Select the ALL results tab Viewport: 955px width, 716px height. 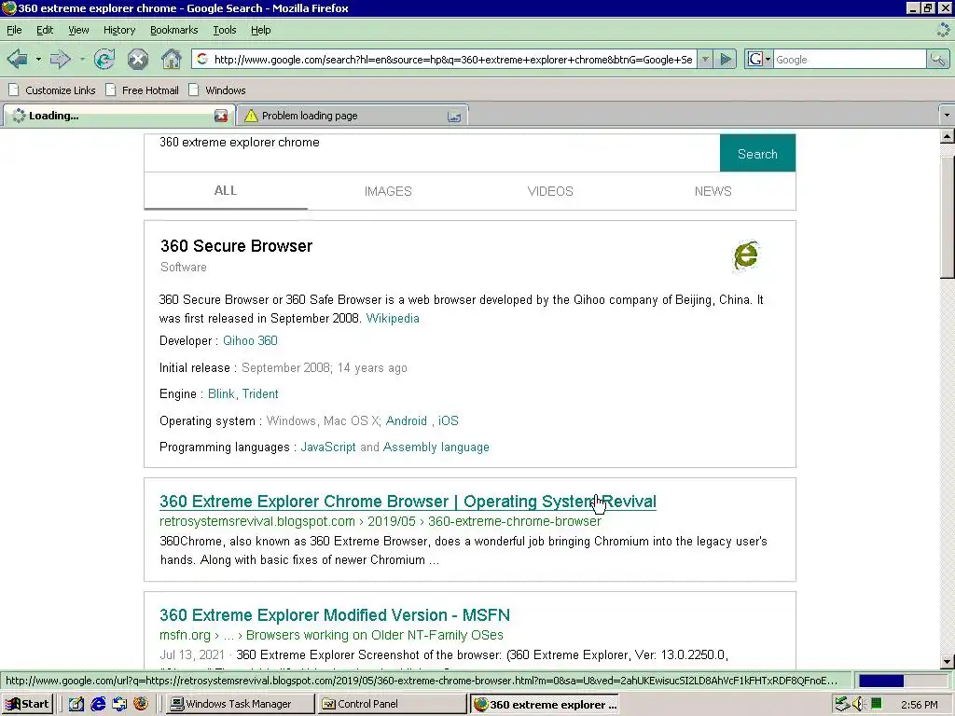pos(226,190)
